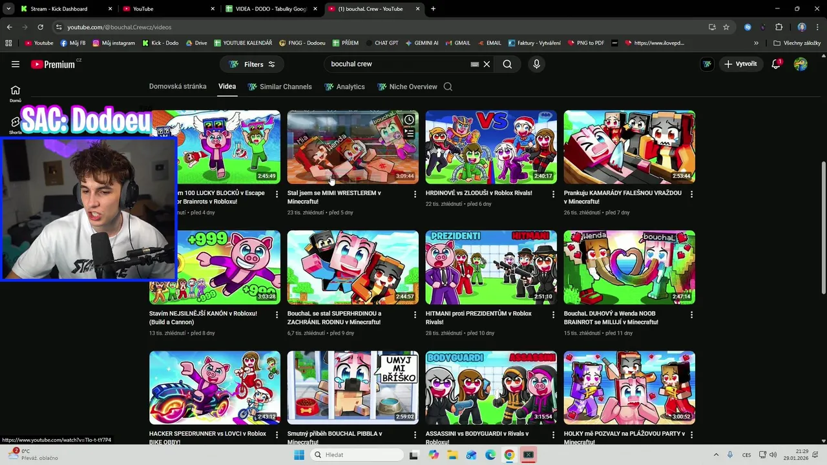Open more options for the HRDINOVÉ vs ZLODUŠI video
Screen dimensions: 827x465
pyautogui.click(x=554, y=194)
